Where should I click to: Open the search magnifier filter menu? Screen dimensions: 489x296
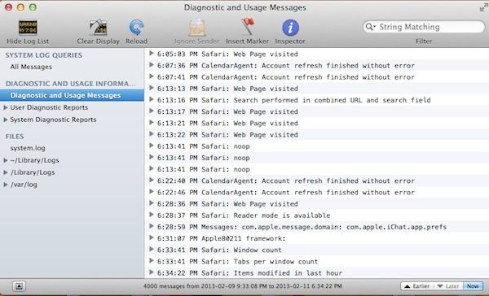(x=370, y=27)
